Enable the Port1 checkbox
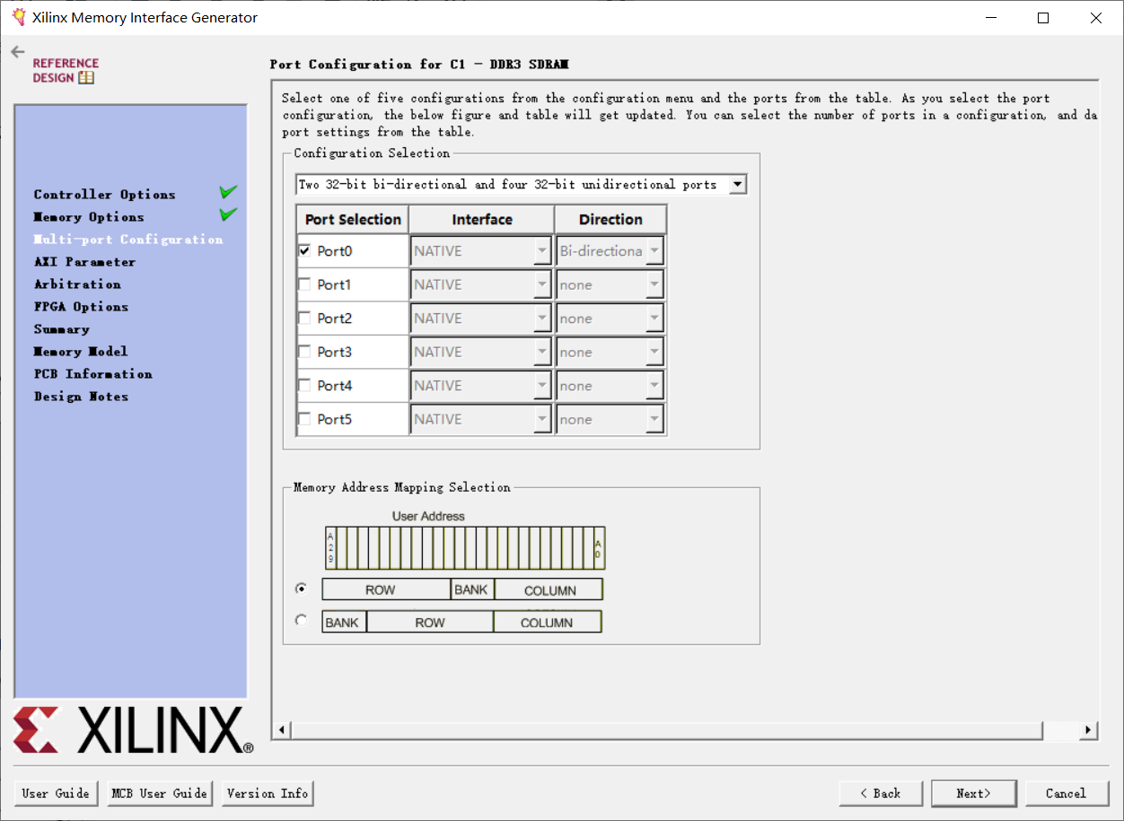 pyautogui.click(x=304, y=284)
